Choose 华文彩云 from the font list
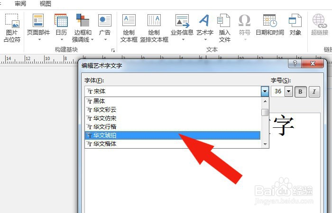Viewport: 332px width, 213px height. point(173,110)
